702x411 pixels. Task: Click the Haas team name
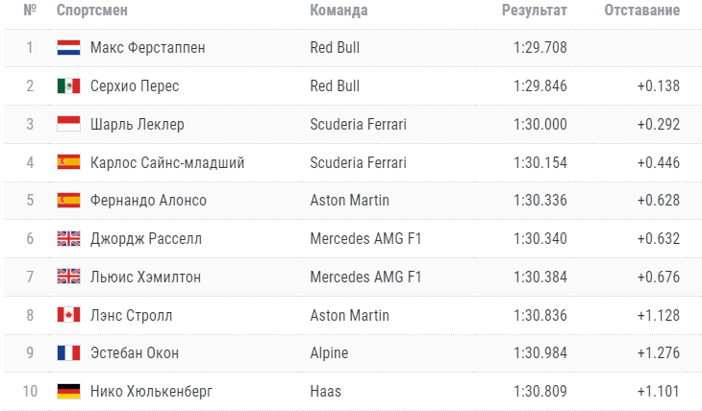click(325, 392)
